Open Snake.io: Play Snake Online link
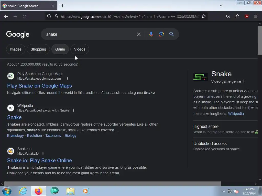This screenshot has width=262, height=196. point(39,161)
